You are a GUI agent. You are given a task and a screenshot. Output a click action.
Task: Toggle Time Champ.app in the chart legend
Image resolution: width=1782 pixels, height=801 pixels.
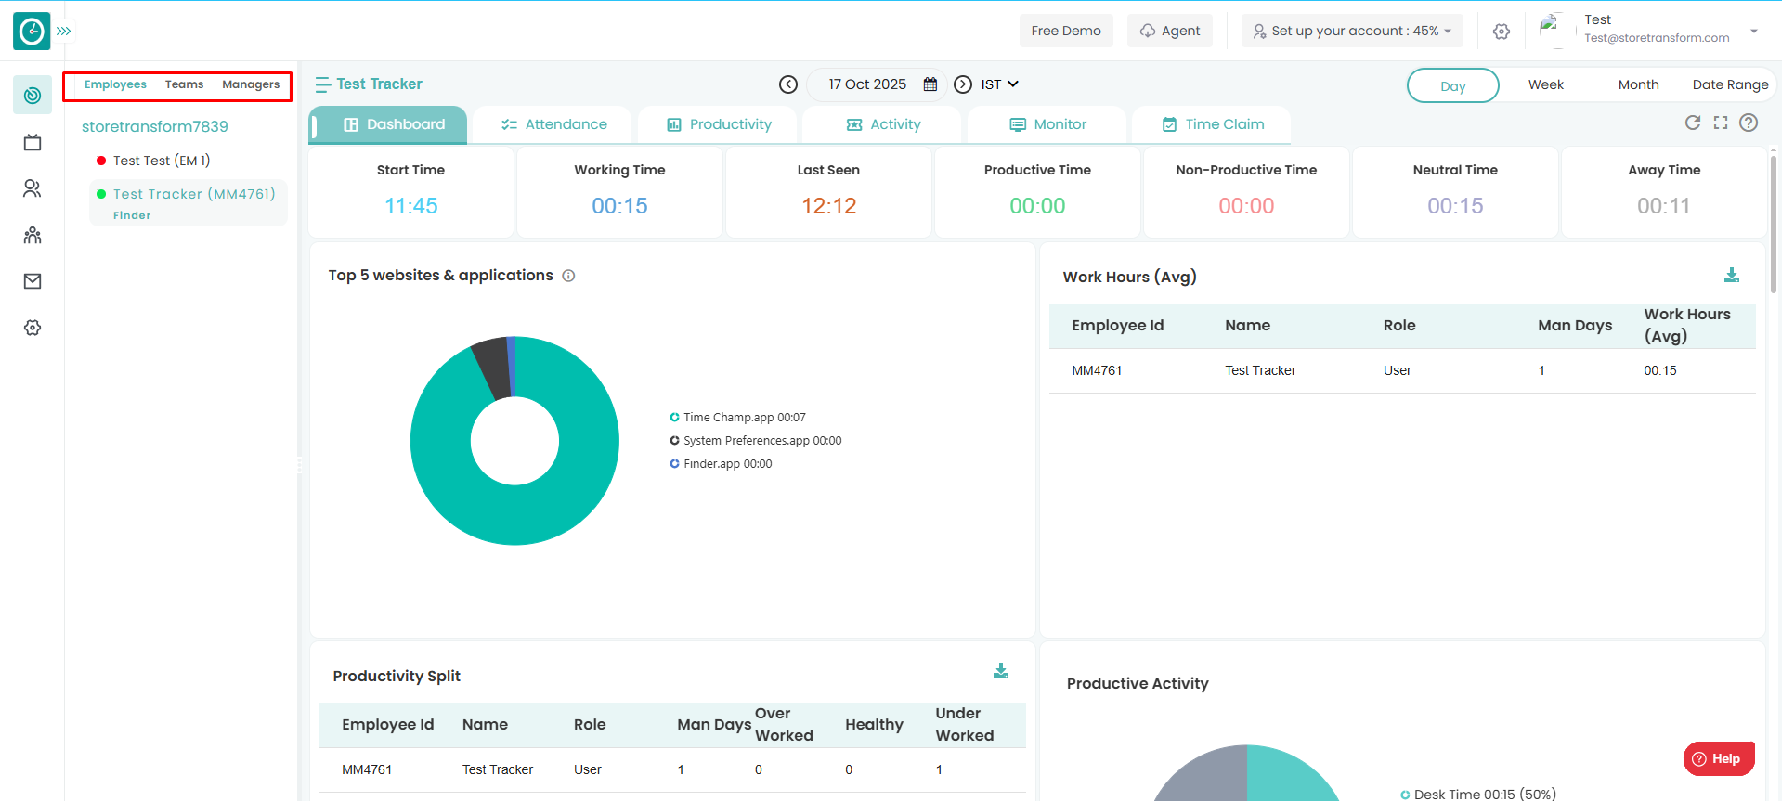(737, 418)
